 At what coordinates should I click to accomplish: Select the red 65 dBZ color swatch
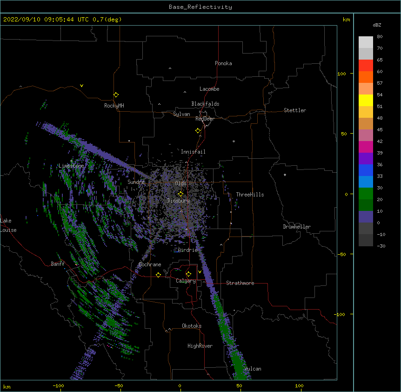[x=366, y=66]
